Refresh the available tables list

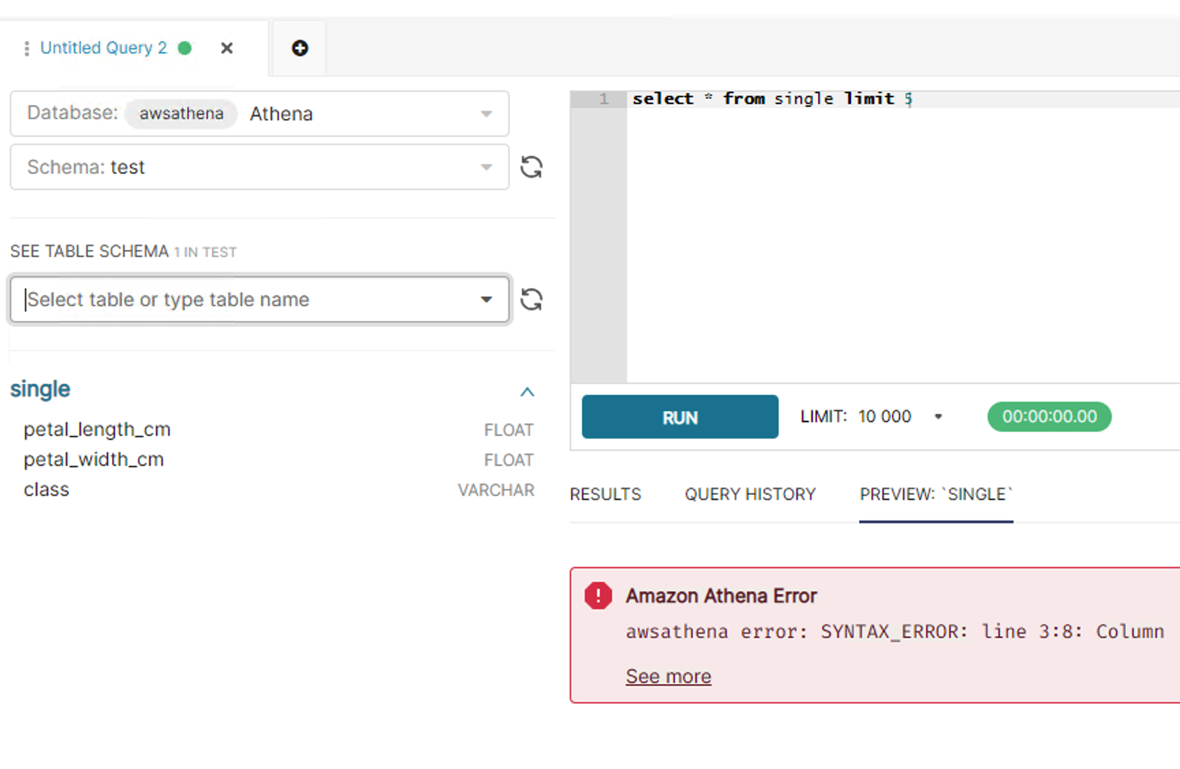(532, 299)
